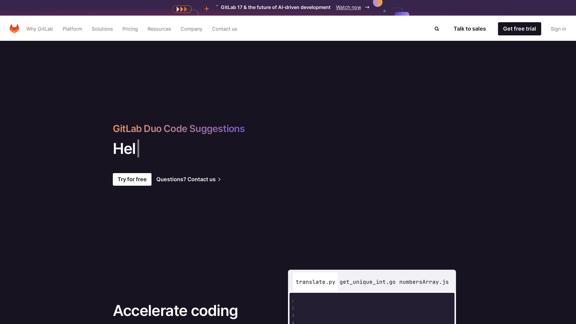Click the GitLab Duo Code Suggestions heading
Viewport: 576px width, 324px height.
tap(179, 129)
